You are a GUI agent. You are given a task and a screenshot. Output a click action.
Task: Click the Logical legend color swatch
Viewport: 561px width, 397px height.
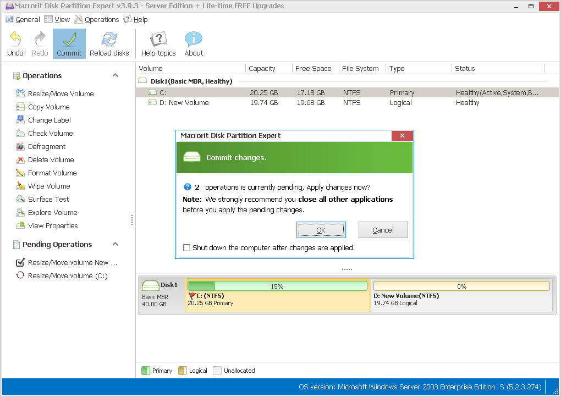coord(183,371)
